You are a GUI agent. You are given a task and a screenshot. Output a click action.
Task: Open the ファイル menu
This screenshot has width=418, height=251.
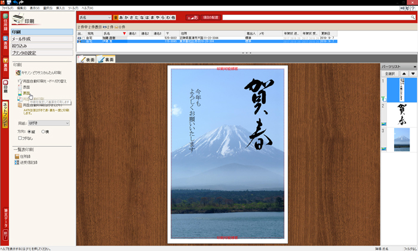click(x=8, y=8)
